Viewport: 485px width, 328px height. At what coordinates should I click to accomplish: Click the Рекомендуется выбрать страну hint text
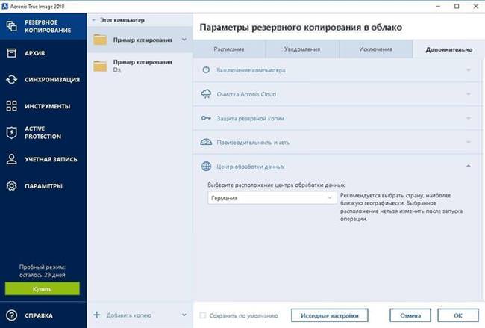point(401,207)
